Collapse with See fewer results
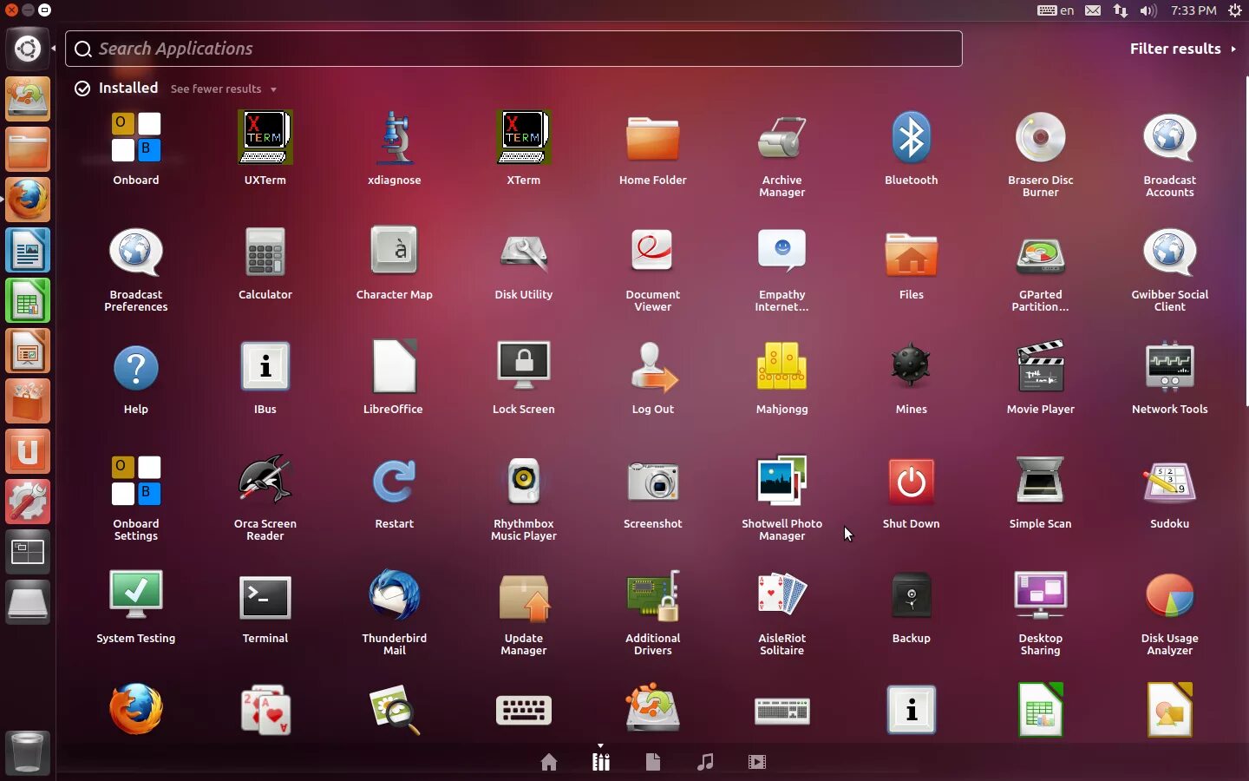 (x=224, y=89)
